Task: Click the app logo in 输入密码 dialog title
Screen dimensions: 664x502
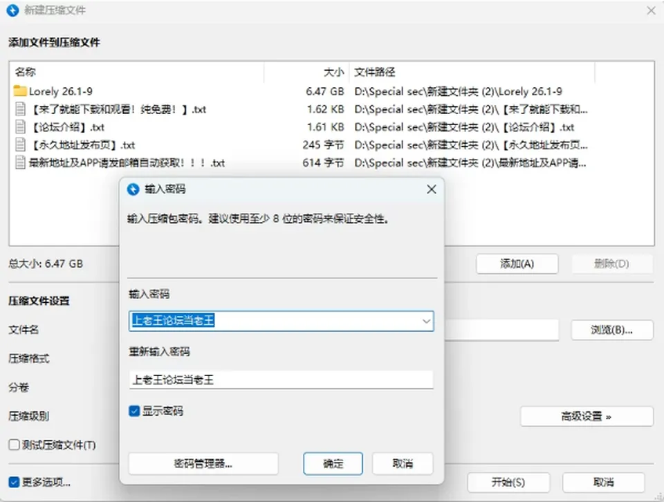Action: (x=133, y=189)
